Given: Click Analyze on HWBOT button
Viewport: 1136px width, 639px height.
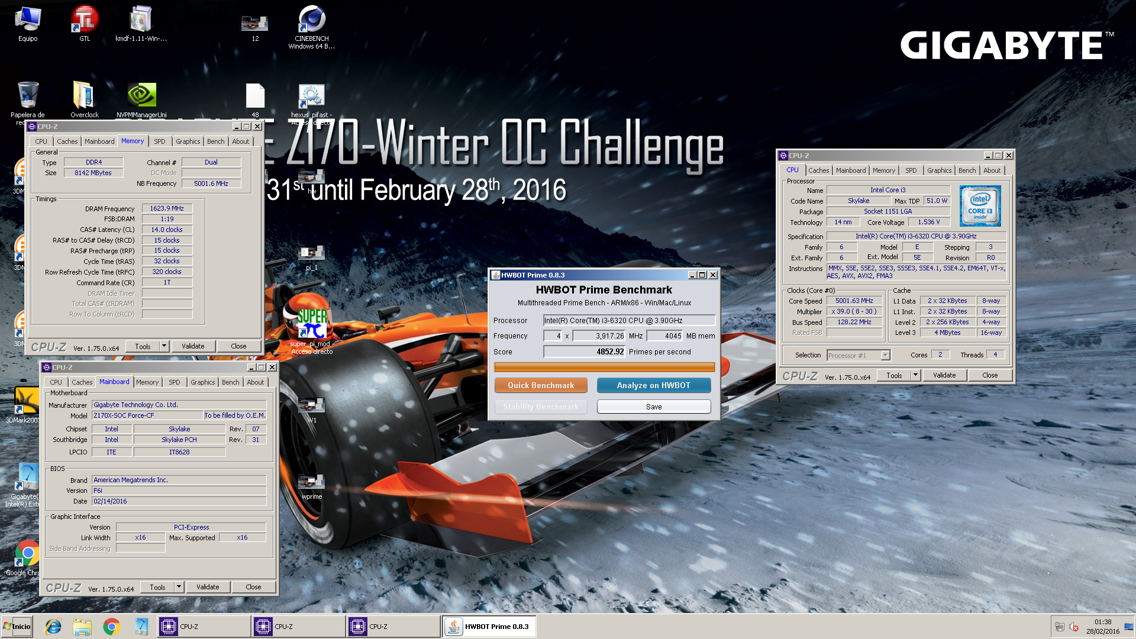Looking at the screenshot, I should 654,385.
